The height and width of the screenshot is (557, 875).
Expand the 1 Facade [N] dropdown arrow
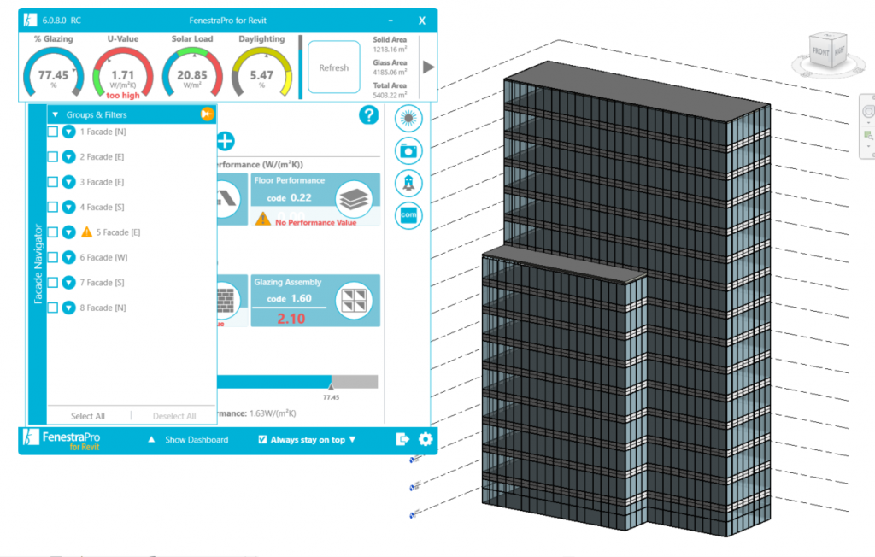[68, 132]
